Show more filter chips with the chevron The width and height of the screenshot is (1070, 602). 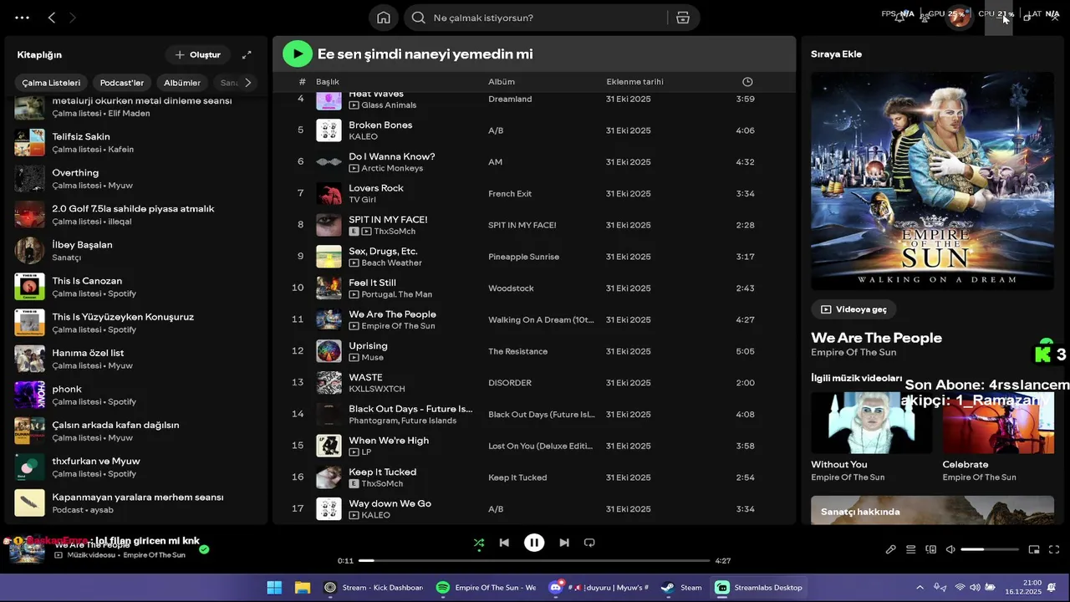point(247,83)
